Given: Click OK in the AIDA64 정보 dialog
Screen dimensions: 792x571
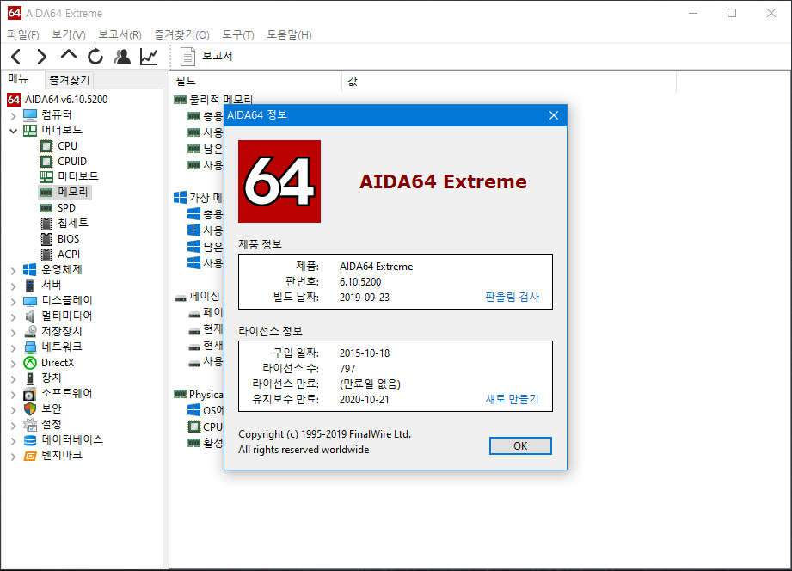Looking at the screenshot, I should point(520,445).
